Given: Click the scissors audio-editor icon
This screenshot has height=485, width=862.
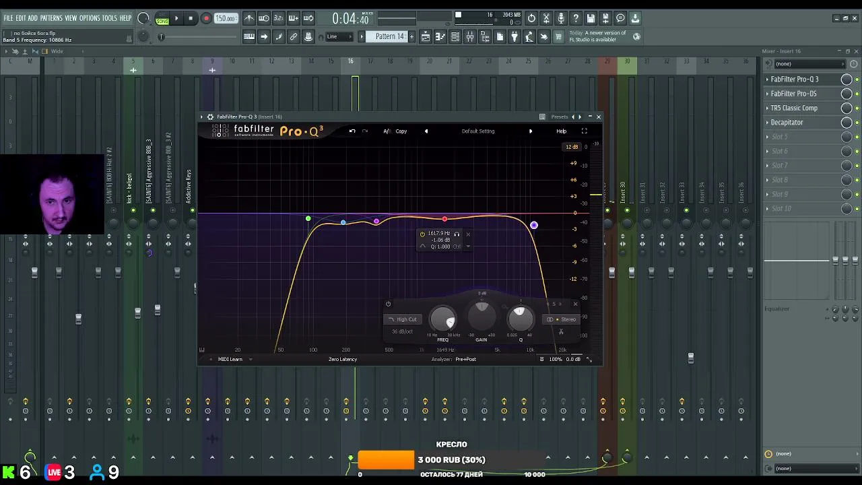Looking at the screenshot, I should point(546,18).
